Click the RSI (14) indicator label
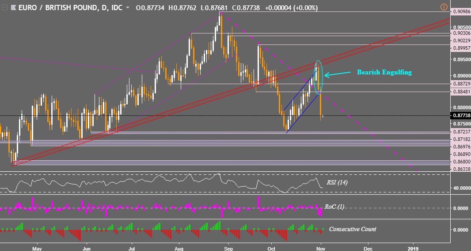 coord(337,182)
